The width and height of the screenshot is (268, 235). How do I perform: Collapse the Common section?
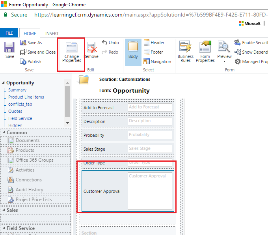[4, 132]
